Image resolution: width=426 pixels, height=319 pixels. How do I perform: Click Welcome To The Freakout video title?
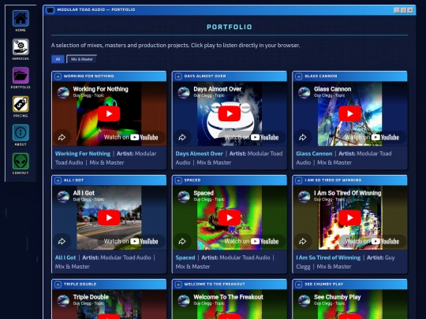(x=228, y=297)
